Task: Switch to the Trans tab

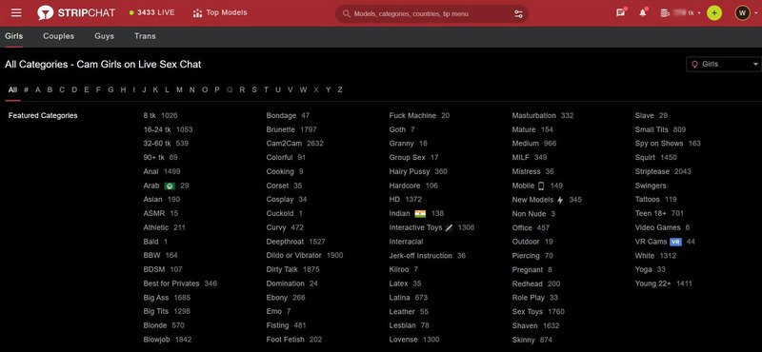Action: click(x=145, y=36)
